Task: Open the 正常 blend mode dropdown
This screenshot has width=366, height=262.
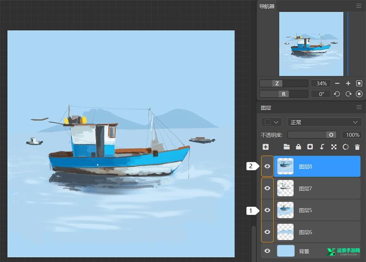Action: [325, 122]
